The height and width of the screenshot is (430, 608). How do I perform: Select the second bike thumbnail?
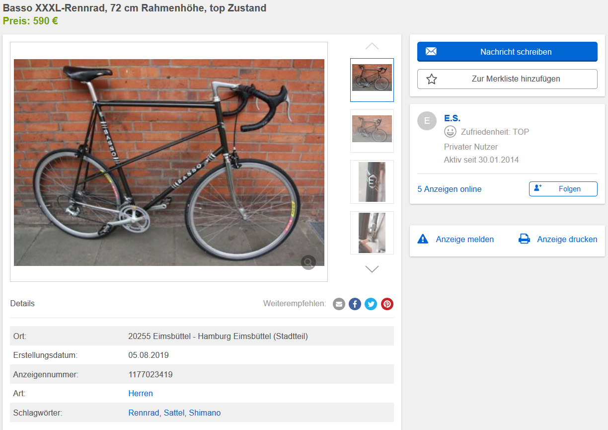(372, 131)
